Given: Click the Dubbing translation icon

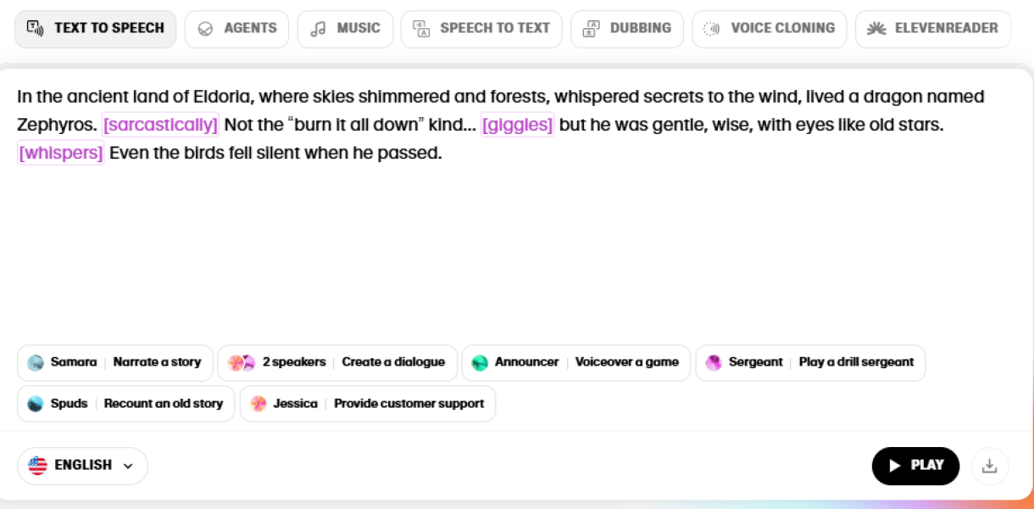Looking at the screenshot, I should [x=590, y=28].
